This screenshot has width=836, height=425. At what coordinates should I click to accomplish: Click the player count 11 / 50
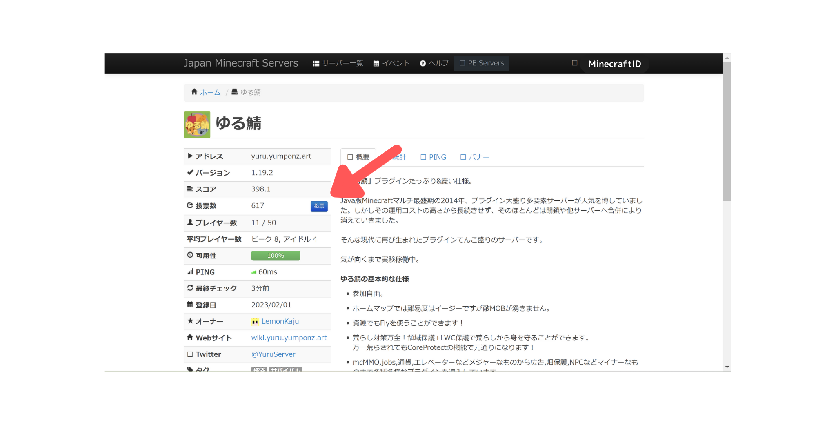tap(264, 223)
